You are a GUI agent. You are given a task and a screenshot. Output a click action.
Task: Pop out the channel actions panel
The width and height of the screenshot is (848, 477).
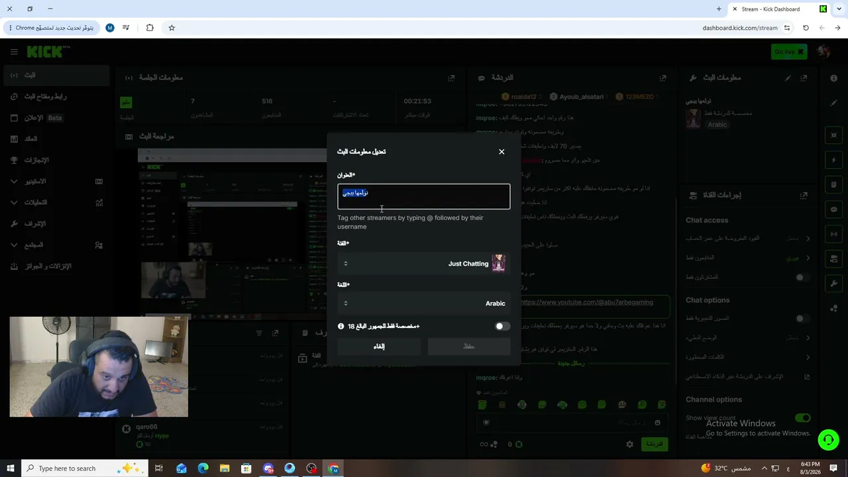[x=804, y=195]
